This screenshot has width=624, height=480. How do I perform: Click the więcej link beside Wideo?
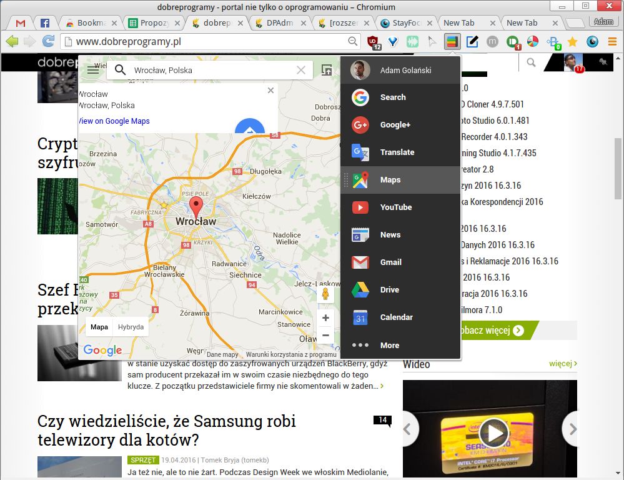[563, 363]
